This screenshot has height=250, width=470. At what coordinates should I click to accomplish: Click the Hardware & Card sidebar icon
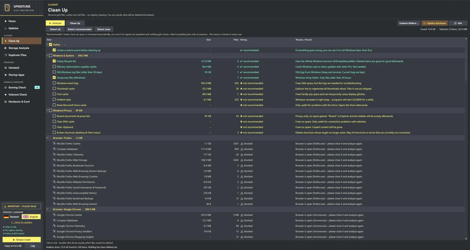(x=5, y=102)
